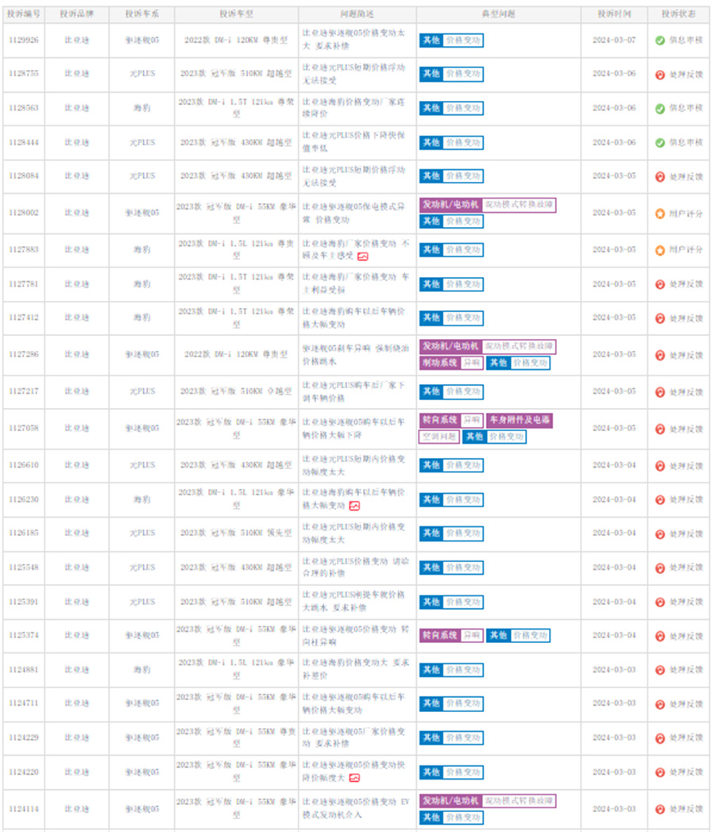Click the date 2024-03-07 in row 1129926
Viewport: 715px width, 832px height.
[614, 40]
